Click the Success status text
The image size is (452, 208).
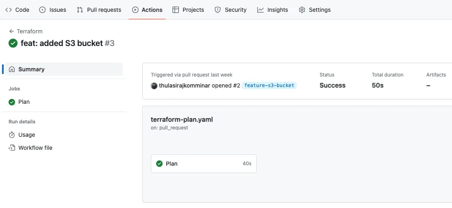(332, 85)
